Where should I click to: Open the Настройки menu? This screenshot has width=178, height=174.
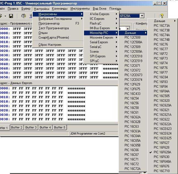[x=41, y=9]
